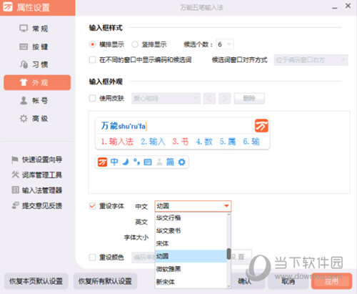Image resolution: width=357 pixels, height=294 pixels.
Task: Open the 候选个数 candidate count dropdown
Action: click(225, 44)
